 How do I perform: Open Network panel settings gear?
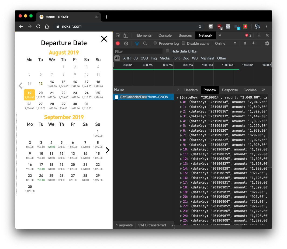point(267,44)
